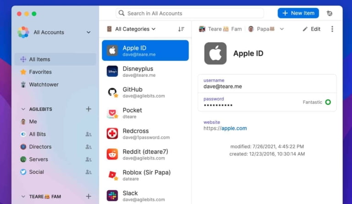Click the Watchtower tower icon

(23, 85)
